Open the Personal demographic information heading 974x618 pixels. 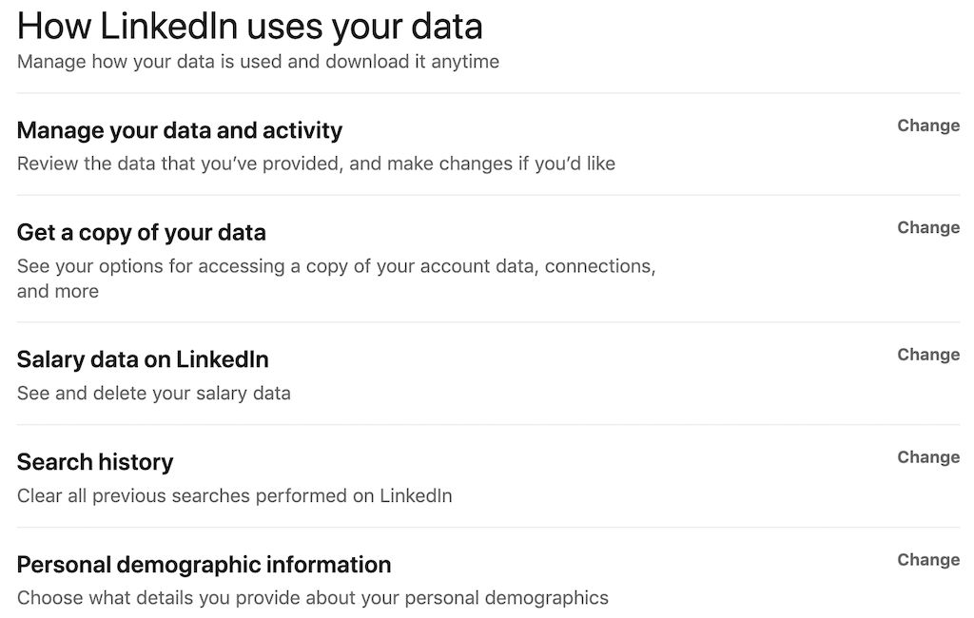204,565
